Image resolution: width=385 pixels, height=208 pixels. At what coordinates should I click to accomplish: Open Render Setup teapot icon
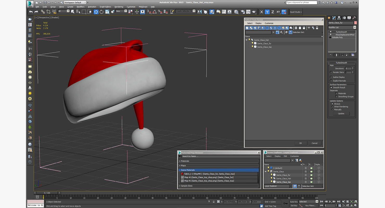[x=242, y=12]
